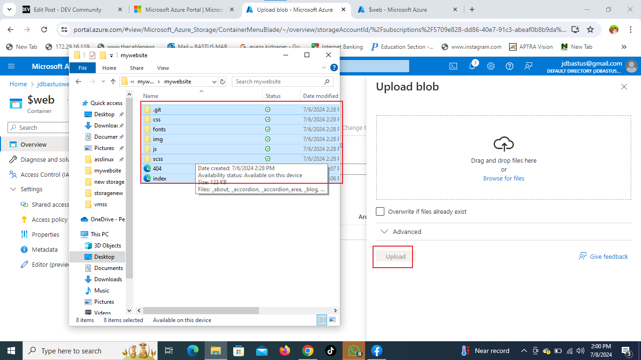Click the Azure help question mark icon

[x=510, y=66]
